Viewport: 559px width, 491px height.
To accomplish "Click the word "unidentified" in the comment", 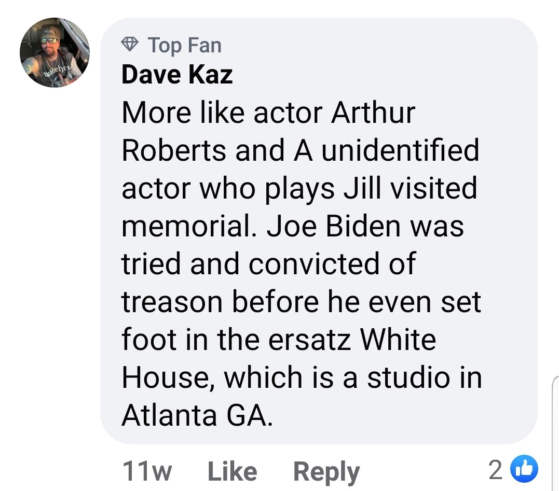I will coord(399,150).
